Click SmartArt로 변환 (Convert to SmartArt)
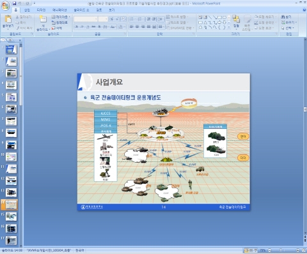Image resolution: width=307 pixels, height=254 pixels. point(180,28)
